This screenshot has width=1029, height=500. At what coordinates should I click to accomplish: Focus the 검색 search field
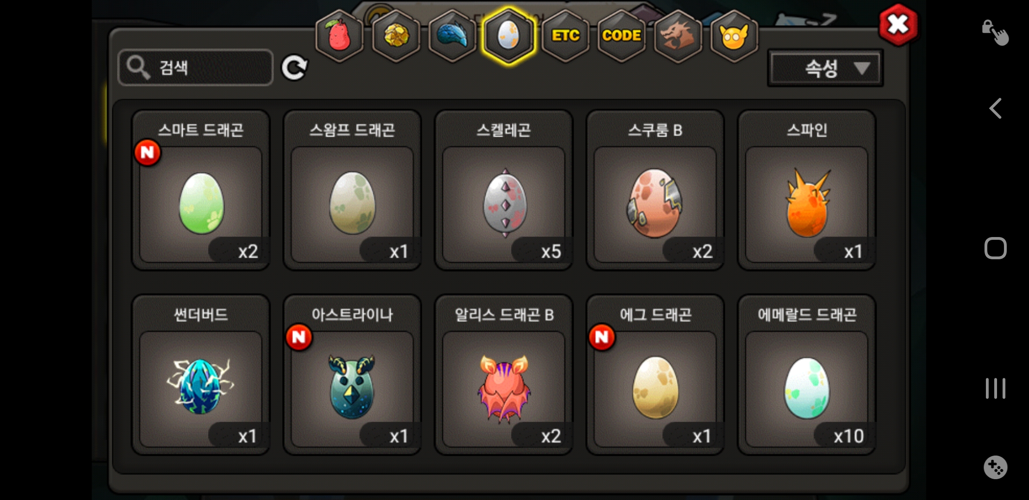[196, 68]
